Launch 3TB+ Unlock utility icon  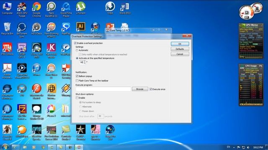tap(7, 49)
